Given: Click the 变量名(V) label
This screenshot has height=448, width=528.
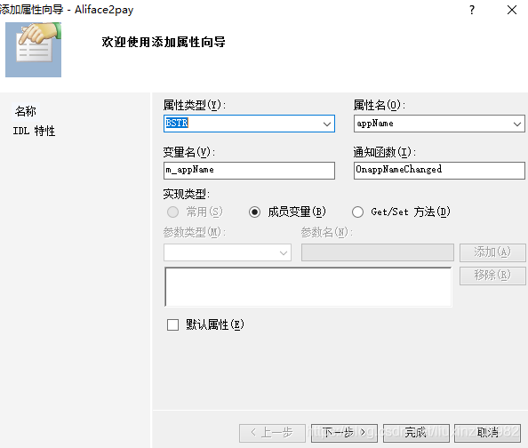Looking at the screenshot, I should pos(189,152).
